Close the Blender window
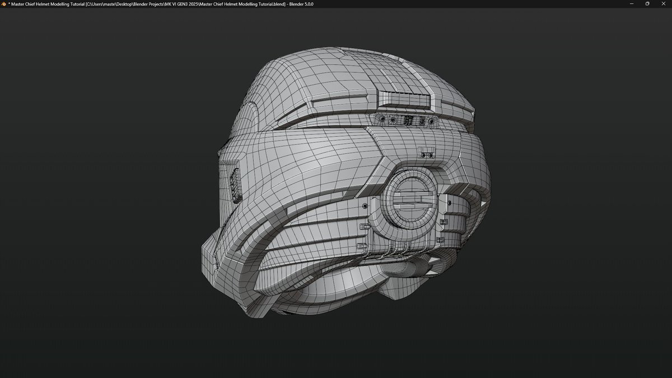The width and height of the screenshot is (672, 378). point(664,3)
